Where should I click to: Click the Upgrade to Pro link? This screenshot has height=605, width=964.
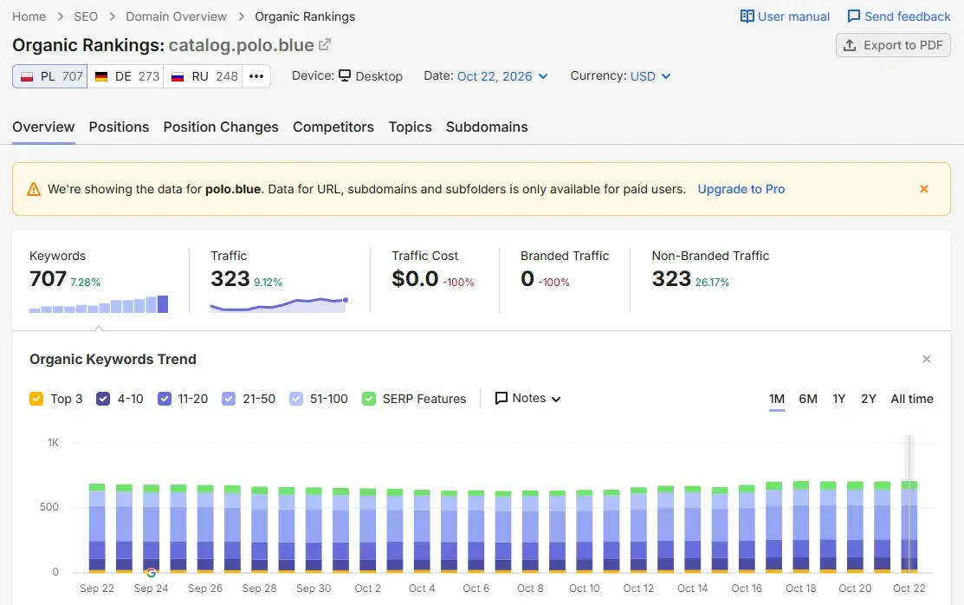coord(741,189)
